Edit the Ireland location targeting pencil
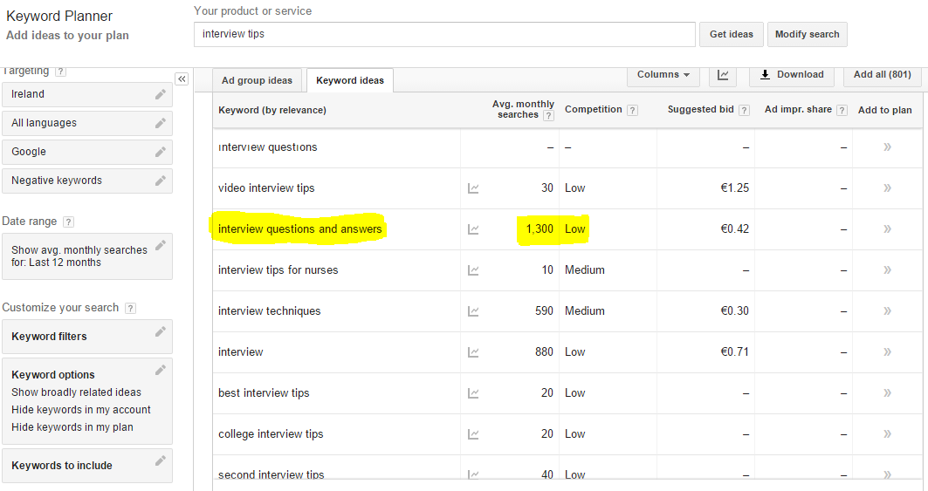The image size is (928, 491). point(161,95)
